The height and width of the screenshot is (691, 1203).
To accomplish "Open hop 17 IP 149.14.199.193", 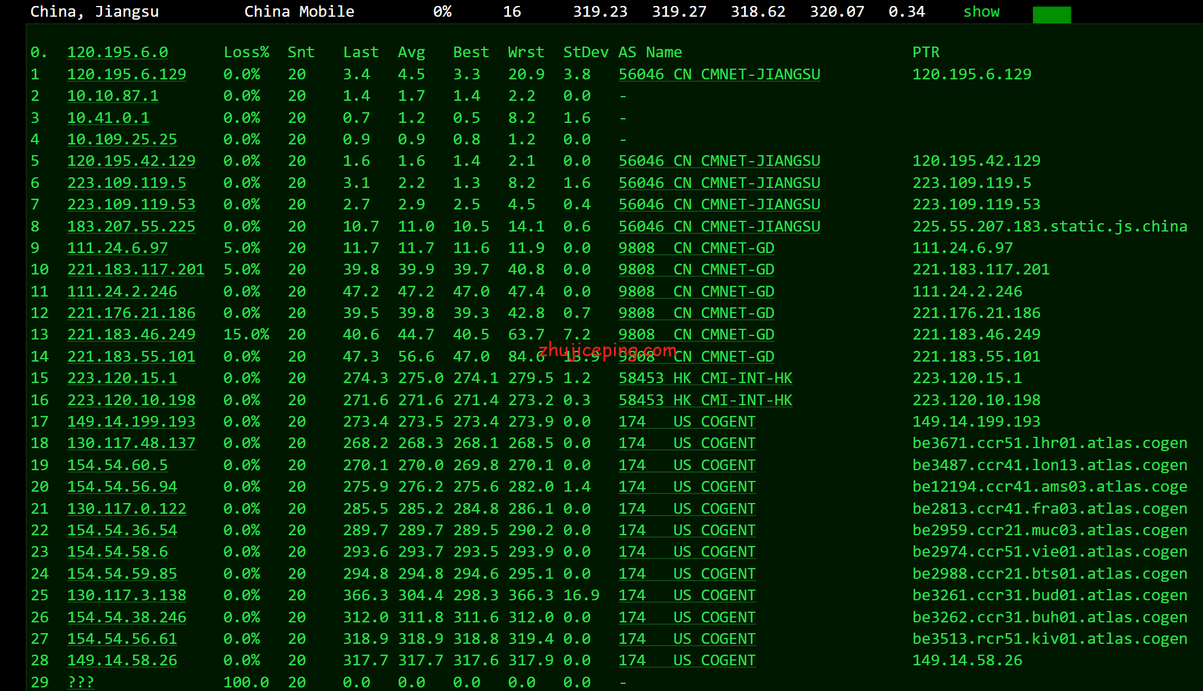I will (x=131, y=421).
